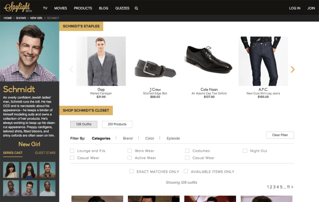Screen dimensions: 319x202
Task: Click the Join link
Action: [x=311, y=9]
